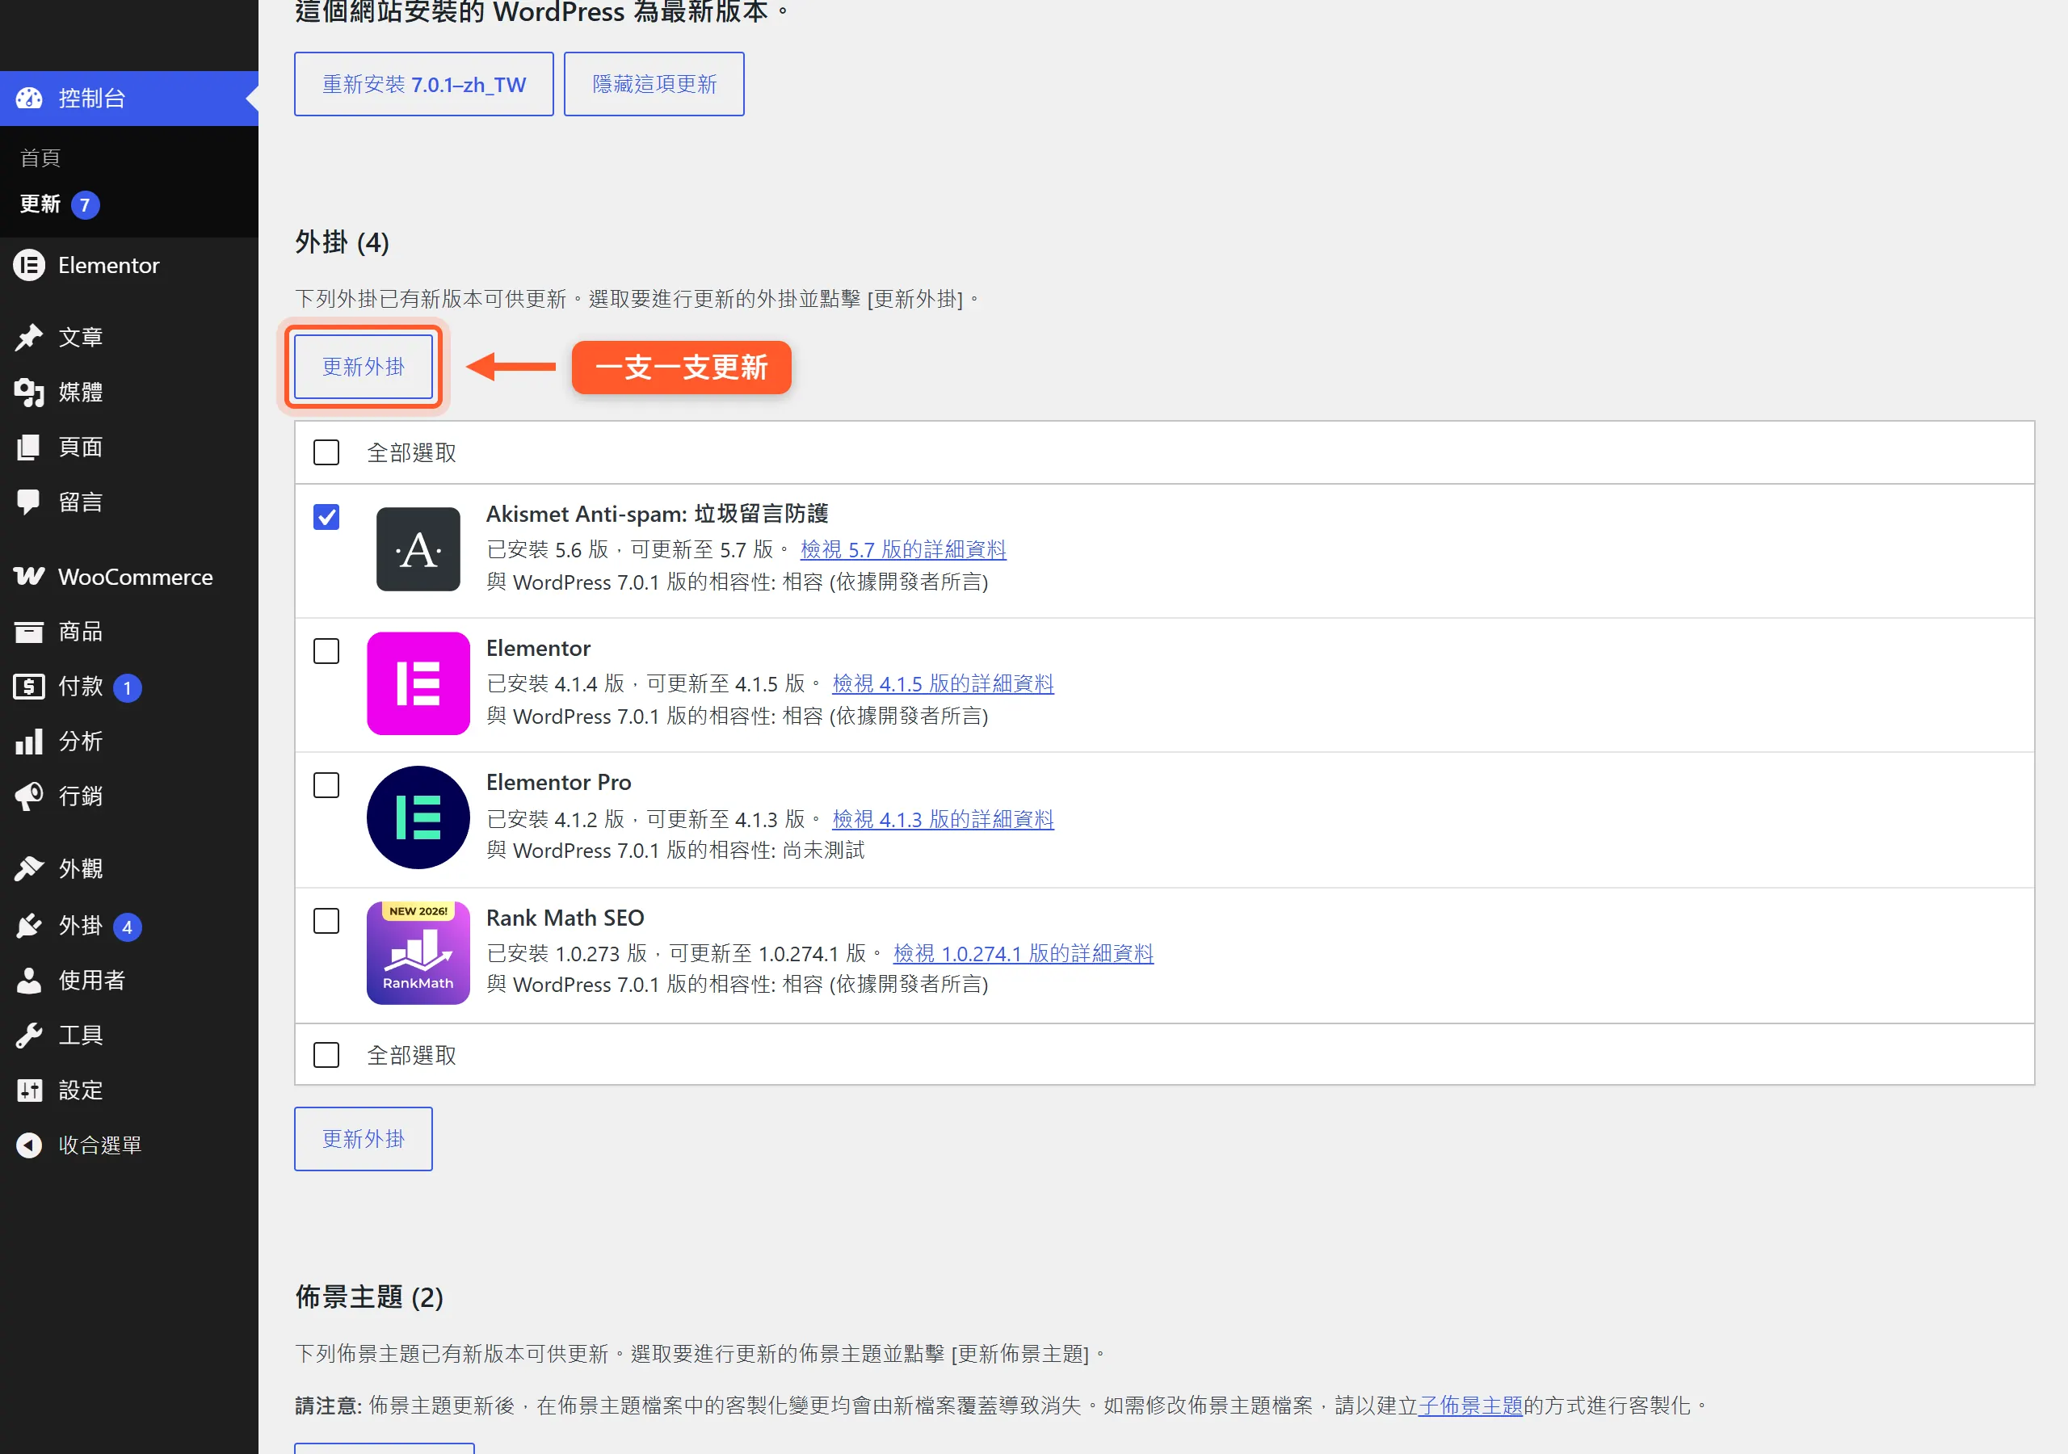2068x1454 pixels.
Task: Click the 外掛 count badge 4
Action: click(127, 926)
